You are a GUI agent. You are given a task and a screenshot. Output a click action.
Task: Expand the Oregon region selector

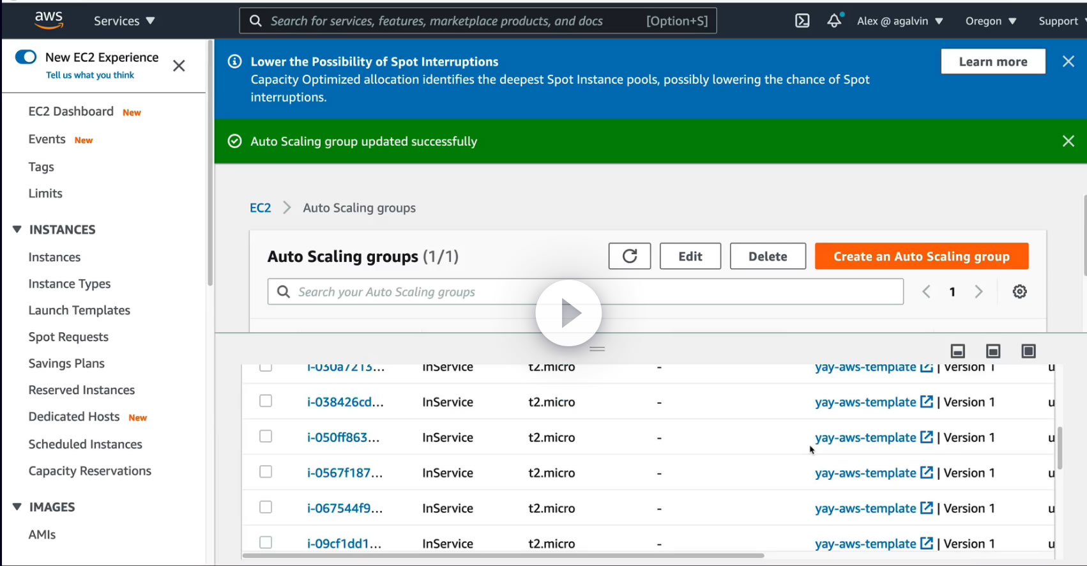[x=990, y=21]
